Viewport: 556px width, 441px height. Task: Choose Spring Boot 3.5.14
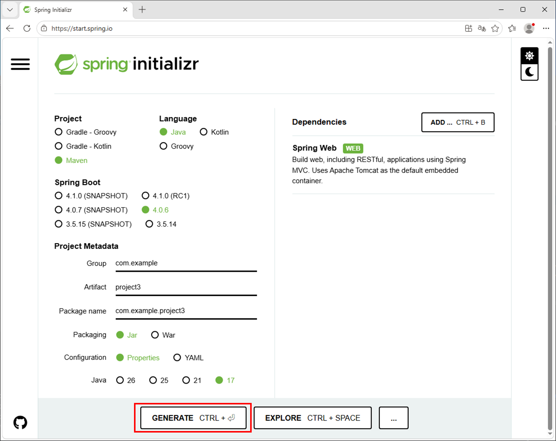[161, 224]
